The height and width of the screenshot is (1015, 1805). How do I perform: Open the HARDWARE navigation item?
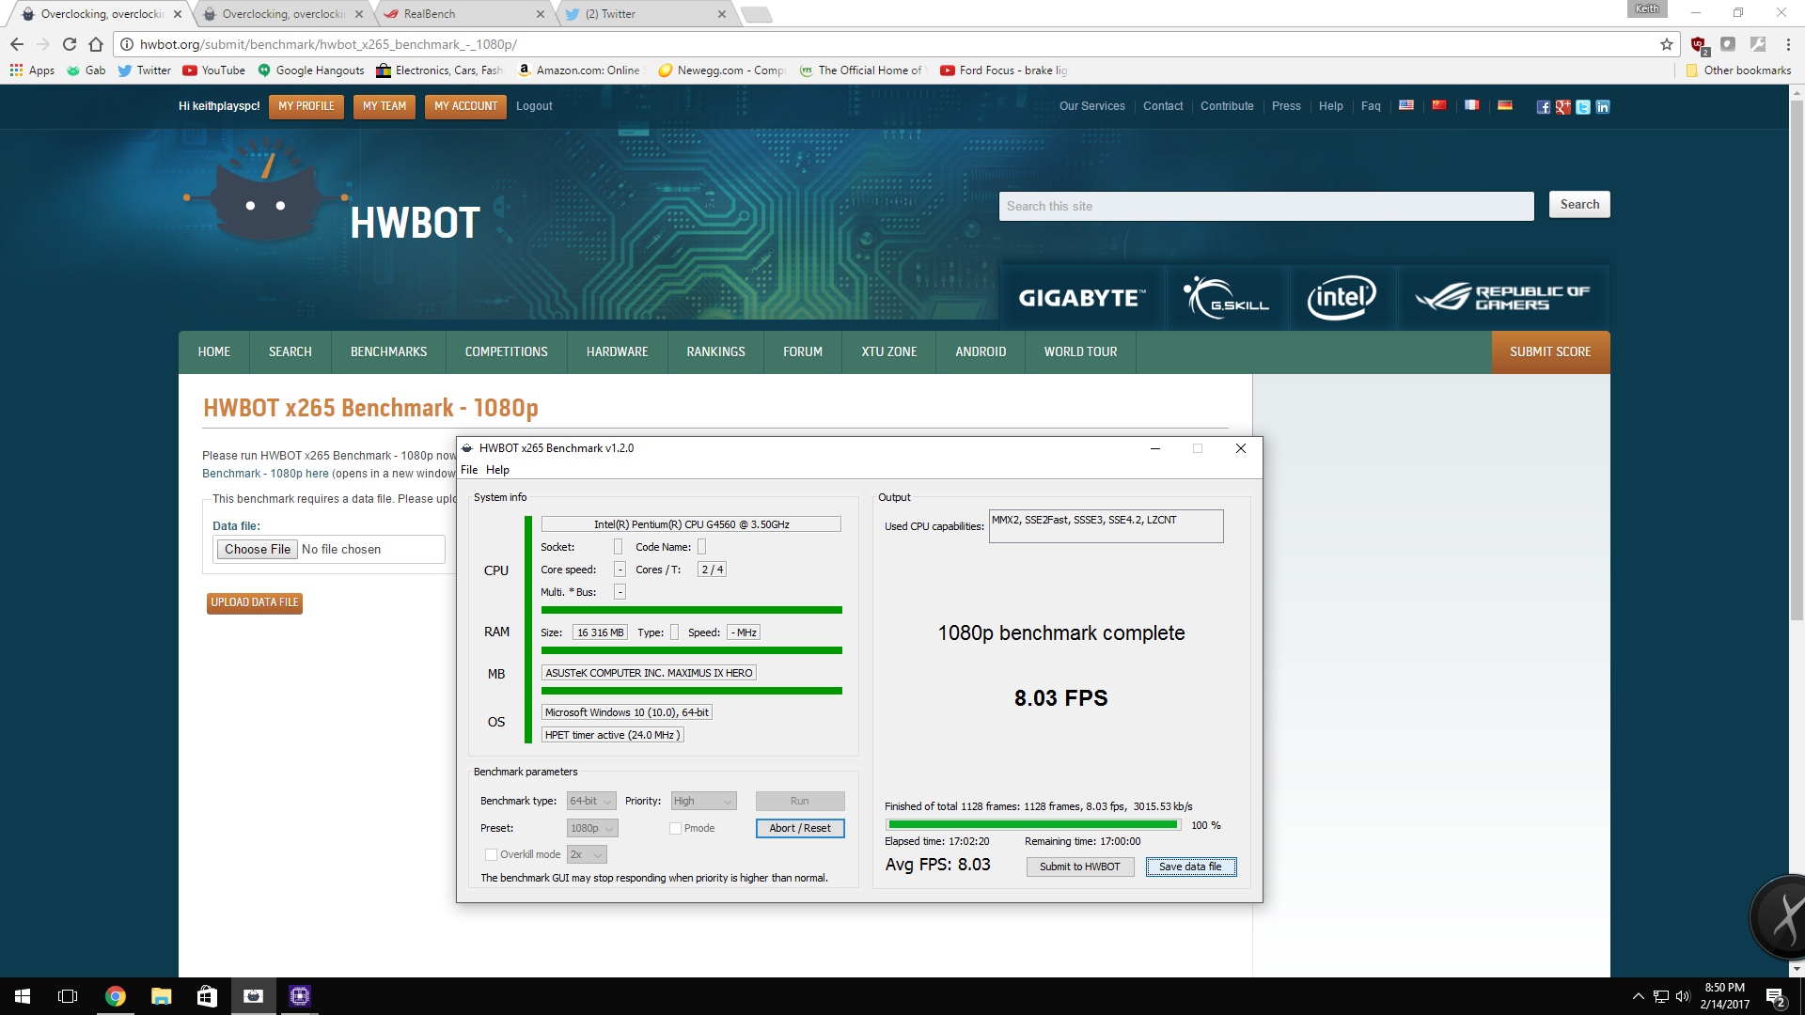pos(617,351)
